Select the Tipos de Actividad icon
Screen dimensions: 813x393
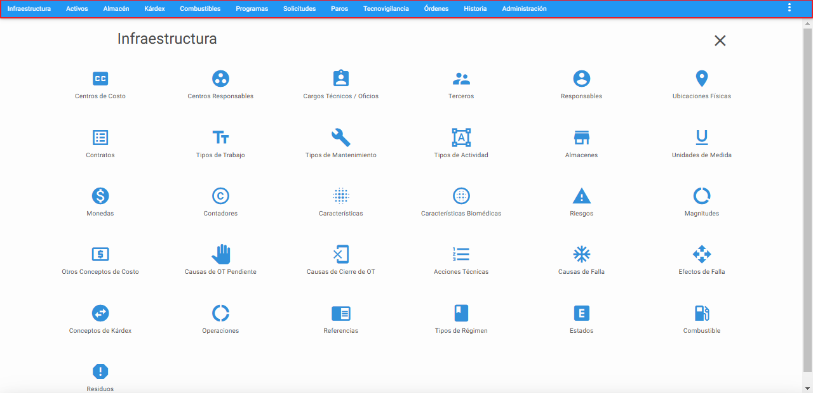(x=461, y=138)
